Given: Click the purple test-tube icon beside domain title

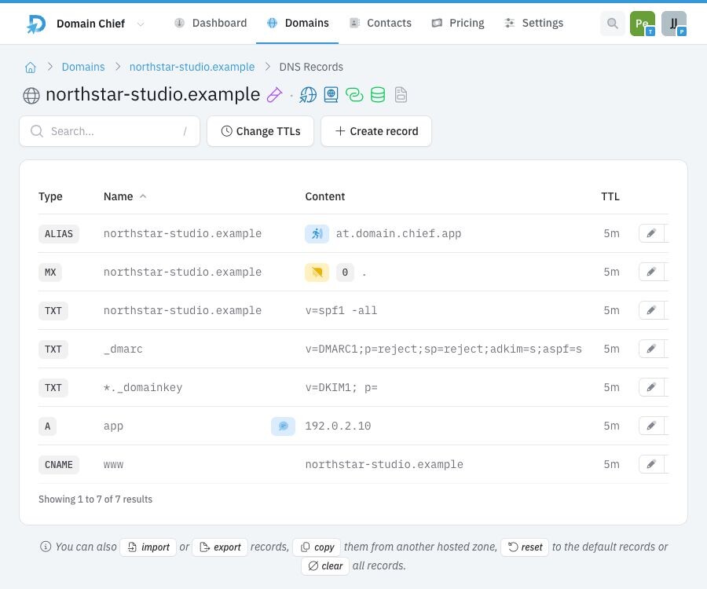Looking at the screenshot, I should coord(275,95).
